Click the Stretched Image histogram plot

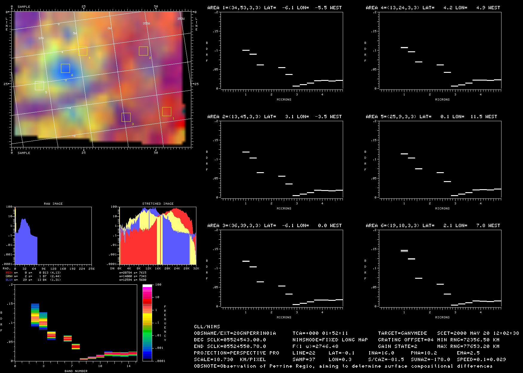pyautogui.click(x=157, y=236)
